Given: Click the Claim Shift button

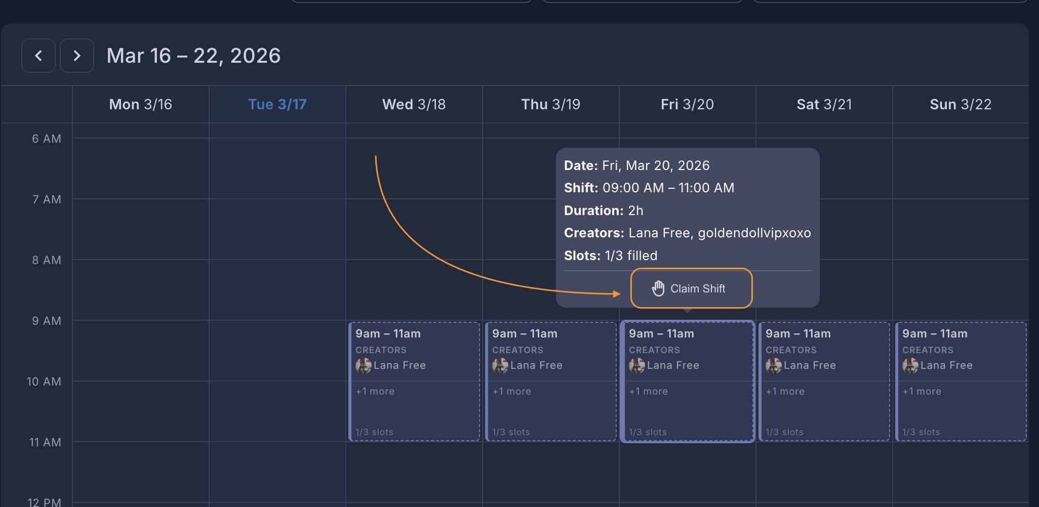Looking at the screenshot, I should pos(691,288).
